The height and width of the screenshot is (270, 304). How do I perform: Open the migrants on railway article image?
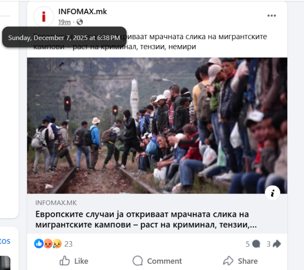pos(157,126)
